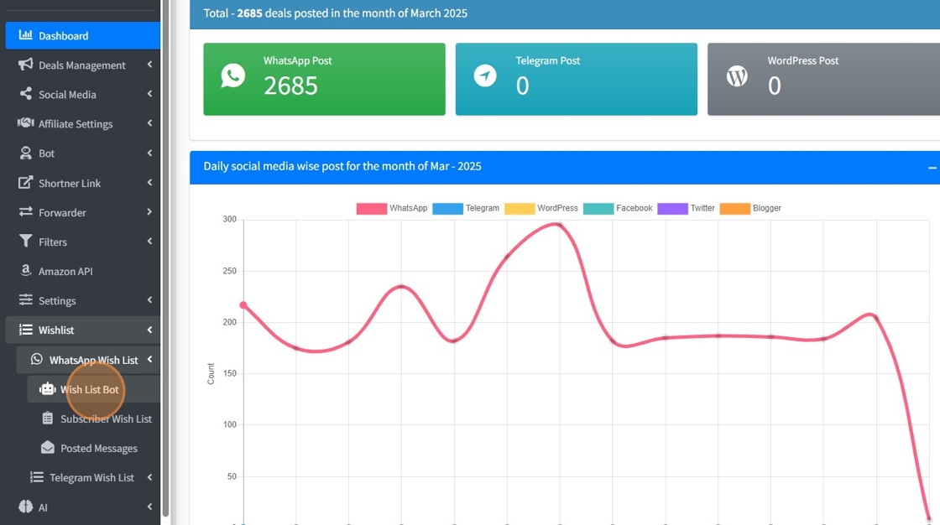Viewport: 940px width, 525px height.
Task: Click the WordPress logo on gray card
Action: pos(737,76)
